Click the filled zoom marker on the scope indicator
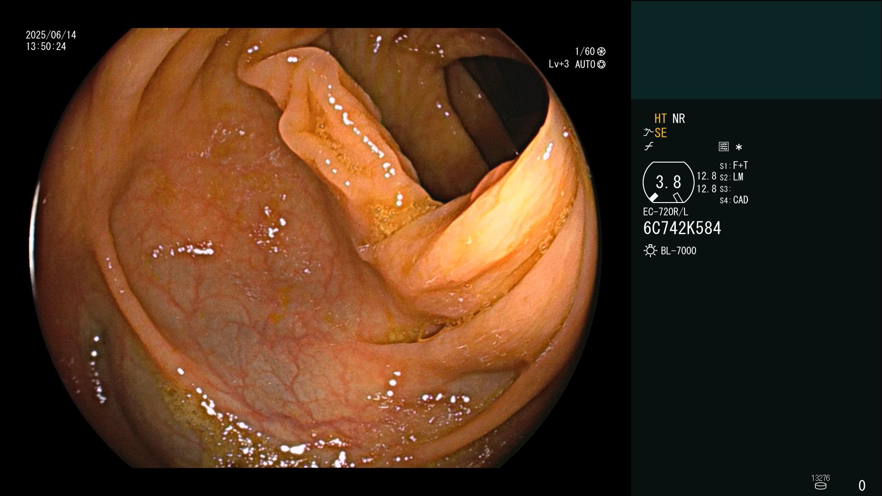882x496 pixels. pos(653,197)
